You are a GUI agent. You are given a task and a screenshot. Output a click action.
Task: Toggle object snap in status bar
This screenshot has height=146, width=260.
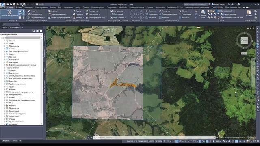point(195,142)
